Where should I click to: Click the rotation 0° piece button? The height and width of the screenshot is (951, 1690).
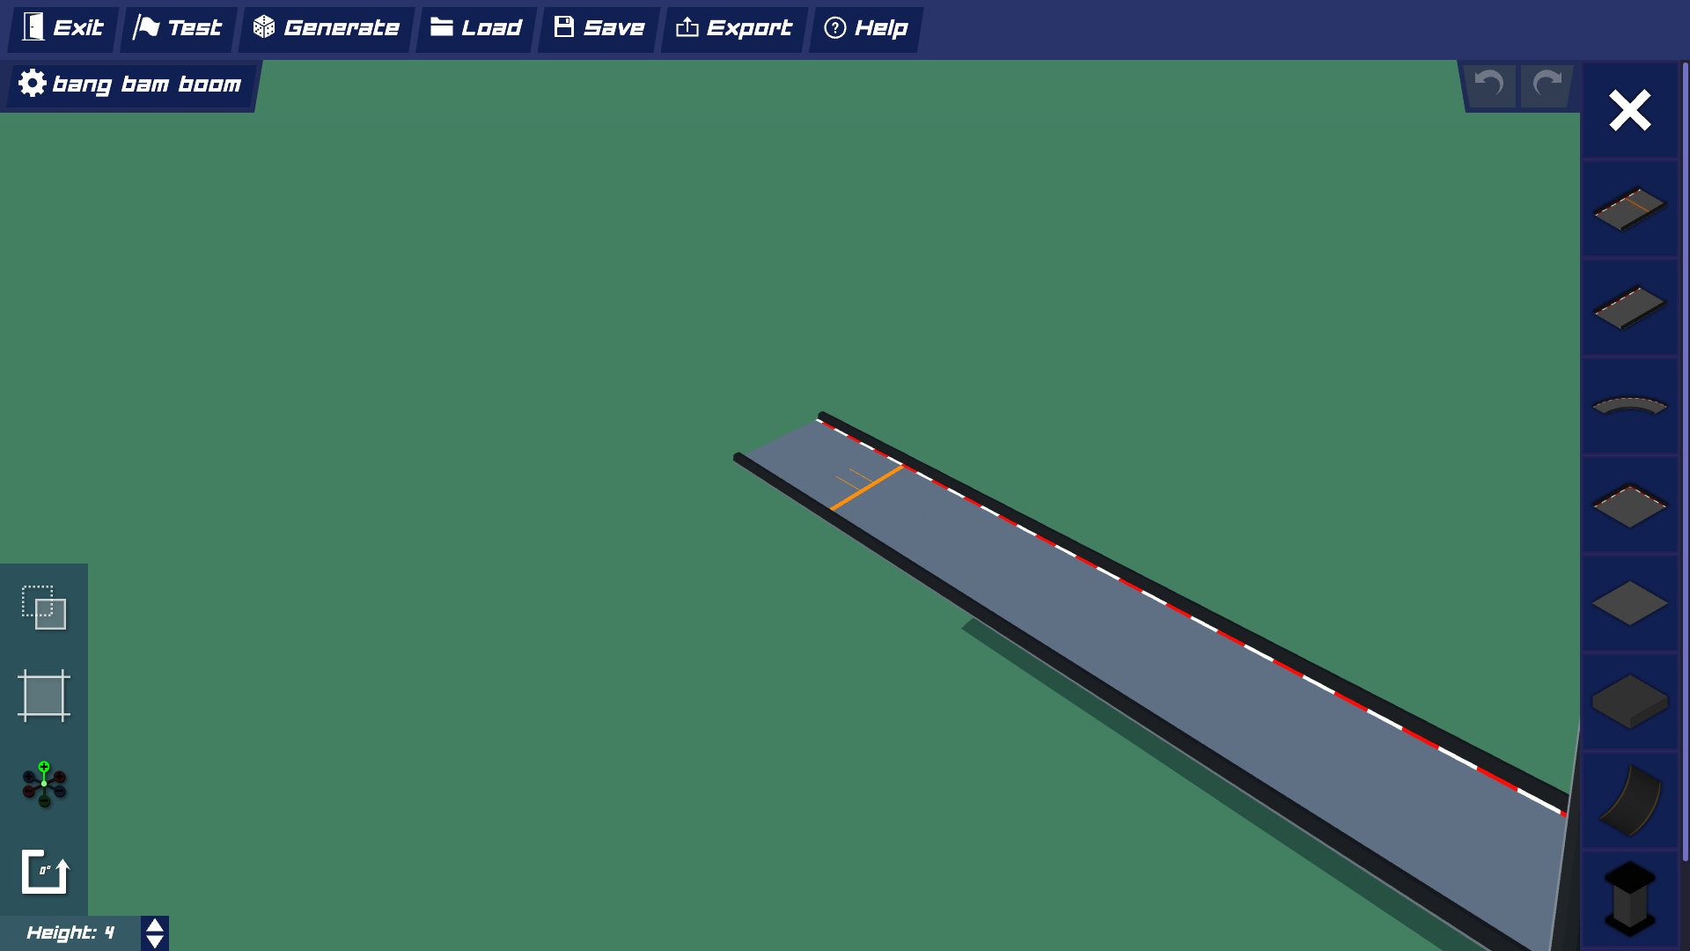point(44,872)
